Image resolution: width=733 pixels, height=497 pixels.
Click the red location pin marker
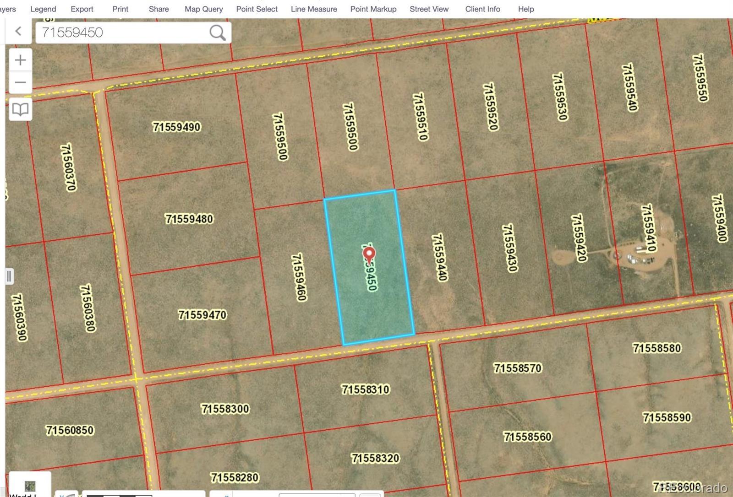pos(369,254)
